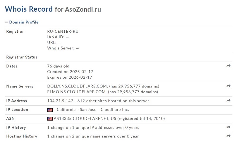
Task: Click the Registrar Status row label
Action: pos(22,57)
